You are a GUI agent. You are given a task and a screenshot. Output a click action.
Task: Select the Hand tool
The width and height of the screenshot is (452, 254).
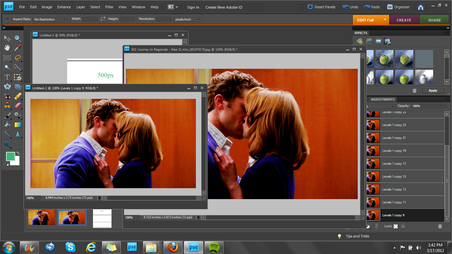click(7, 48)
